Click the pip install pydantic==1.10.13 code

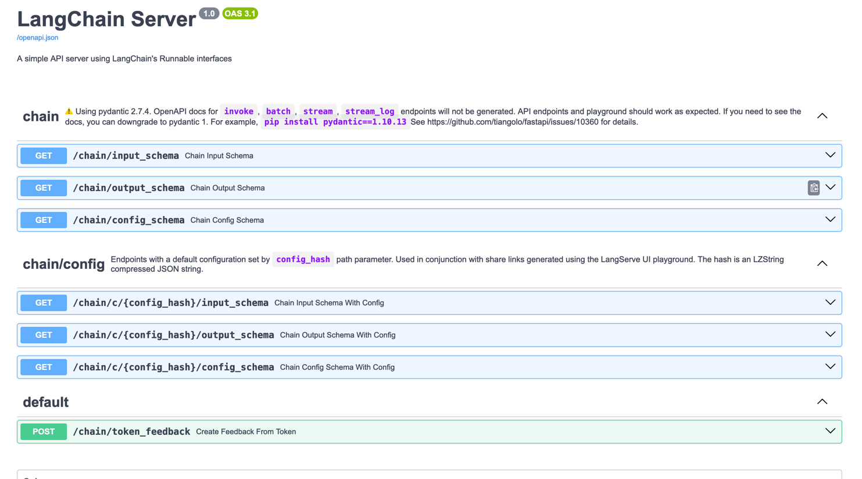click(x=335, y=122)
